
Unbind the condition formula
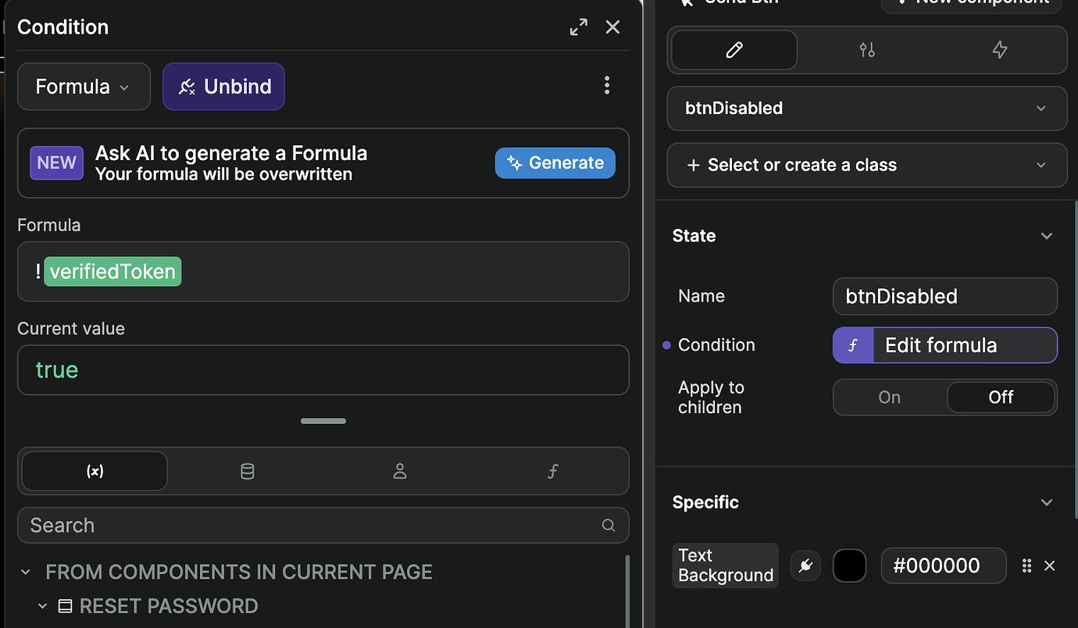223,86
